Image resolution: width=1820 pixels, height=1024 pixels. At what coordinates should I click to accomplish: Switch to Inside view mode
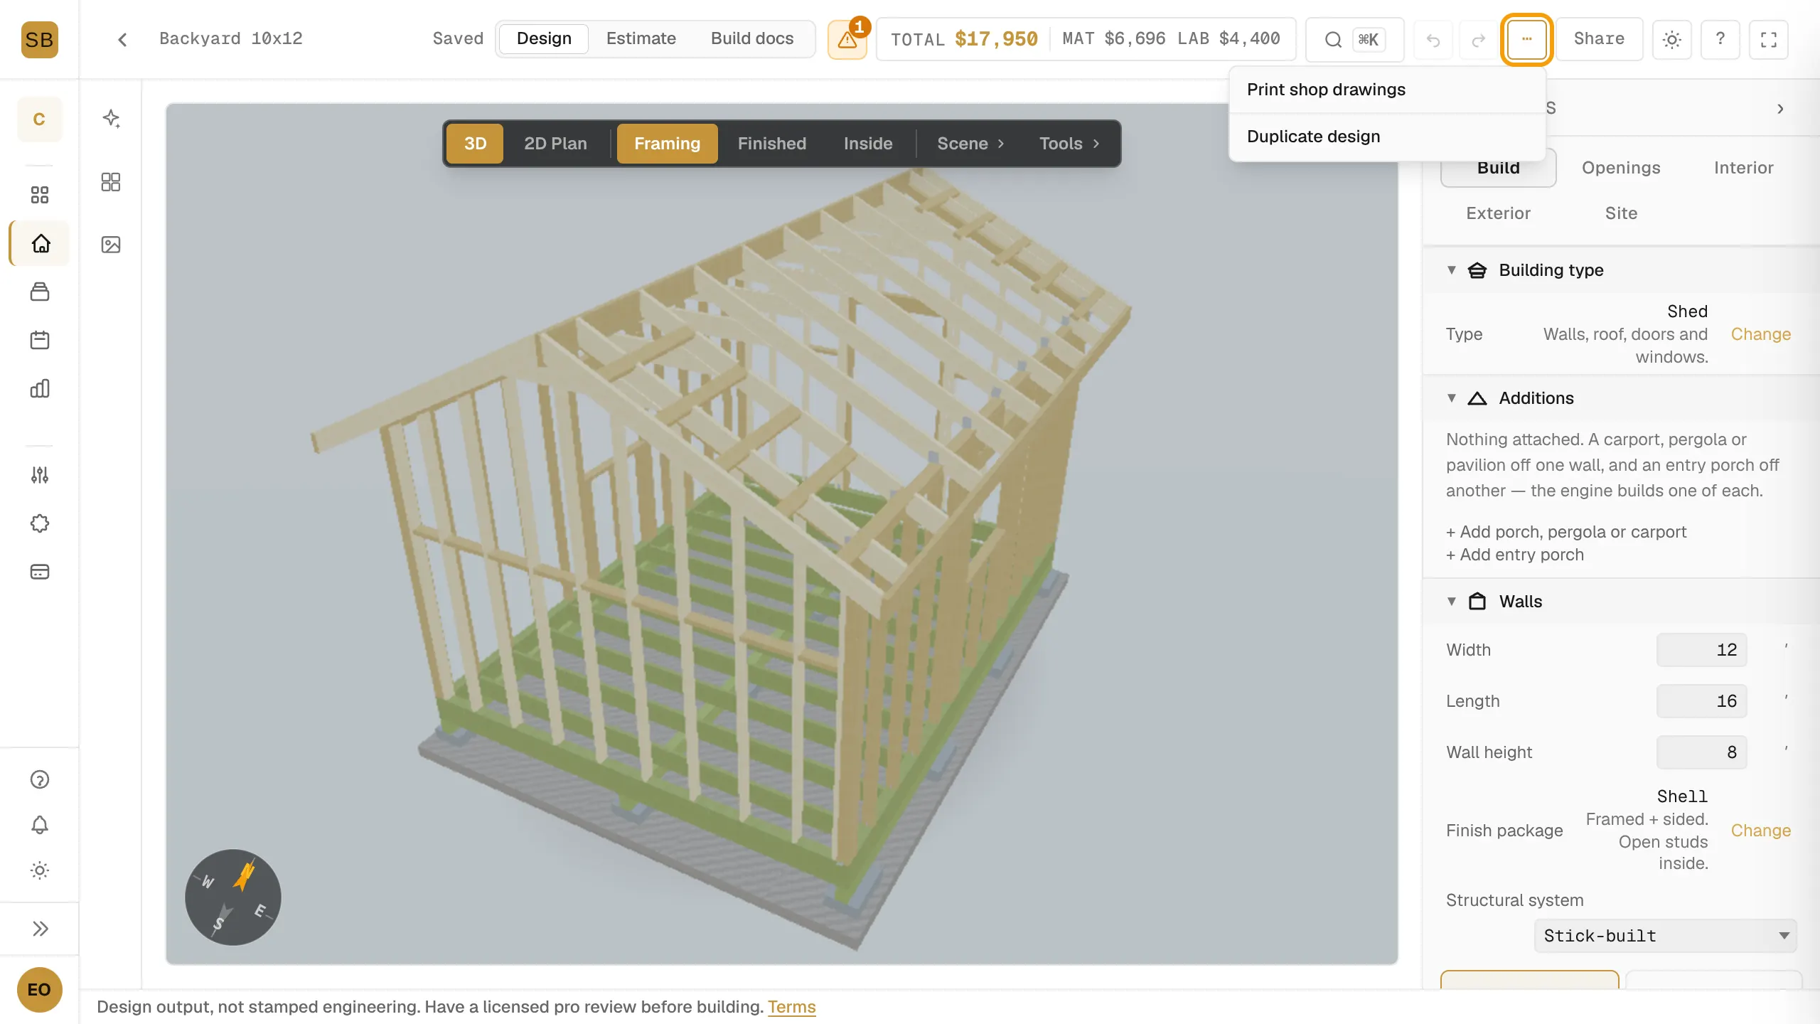[x=867, y=144]
